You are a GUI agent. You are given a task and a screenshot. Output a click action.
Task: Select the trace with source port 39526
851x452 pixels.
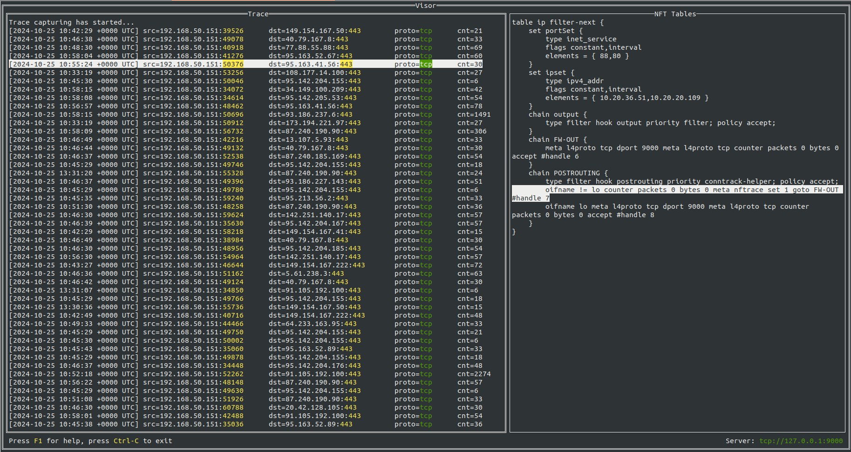(246, 31)
